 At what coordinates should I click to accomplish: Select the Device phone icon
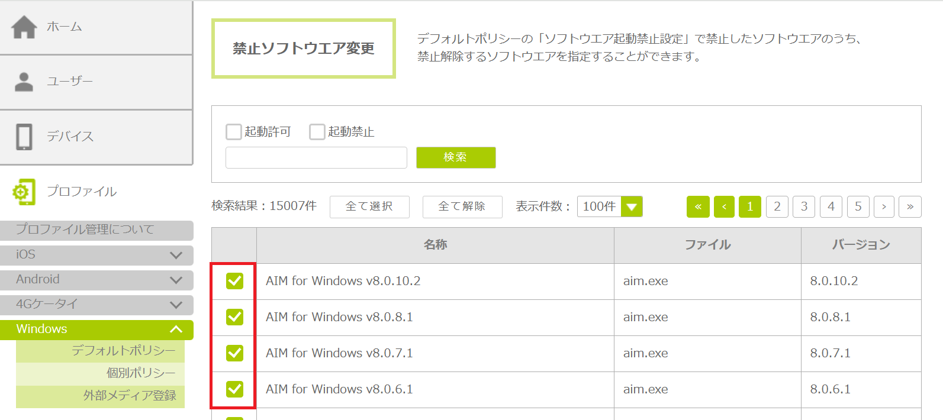(24, 137)
